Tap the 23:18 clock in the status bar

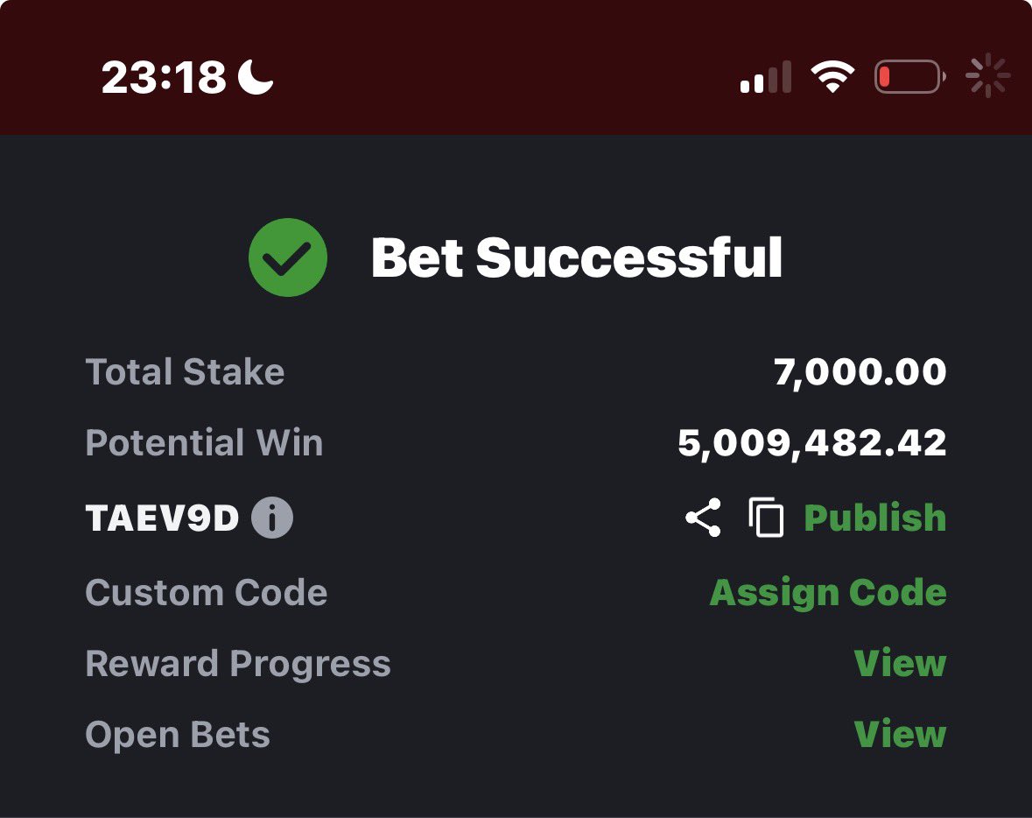(164, 77)
